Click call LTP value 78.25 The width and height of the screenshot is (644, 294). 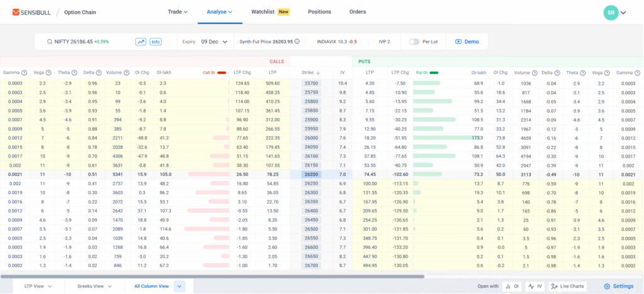(x=273, y=174)
